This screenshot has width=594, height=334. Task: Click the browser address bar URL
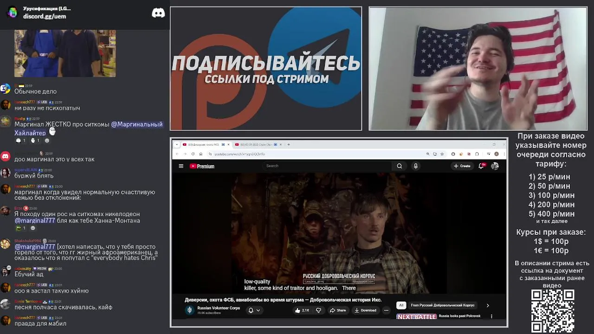point(239,154)
